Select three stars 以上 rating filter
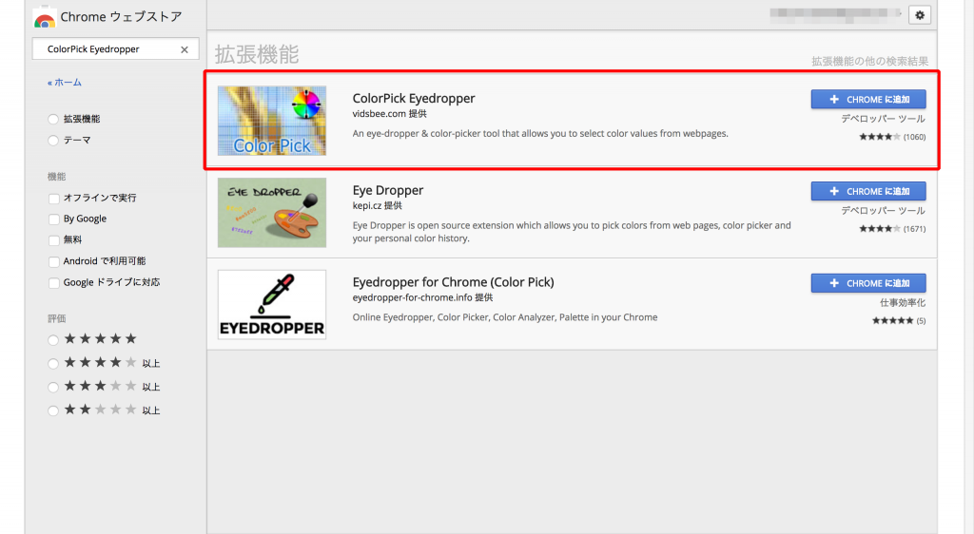The width and height of the screenshot is (974, 534). click(x=53, y=387)
